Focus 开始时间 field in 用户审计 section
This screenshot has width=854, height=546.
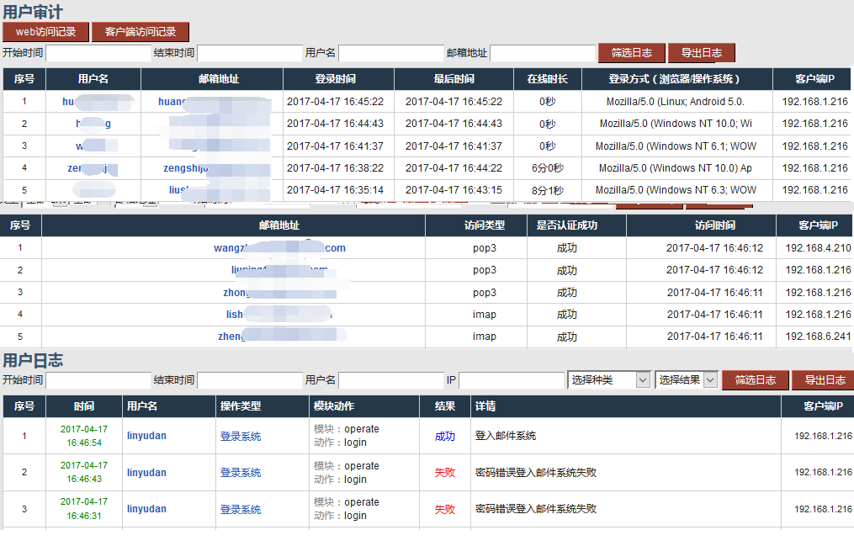98,53
